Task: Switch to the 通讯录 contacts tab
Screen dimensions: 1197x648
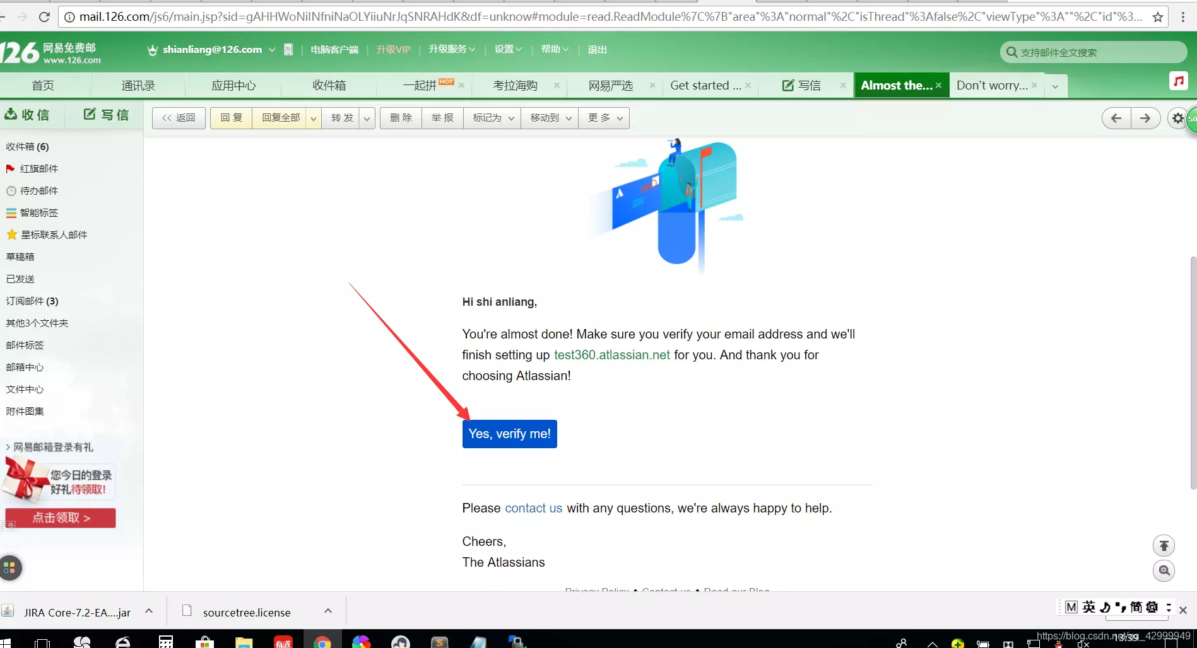Action: coord(138,85)
